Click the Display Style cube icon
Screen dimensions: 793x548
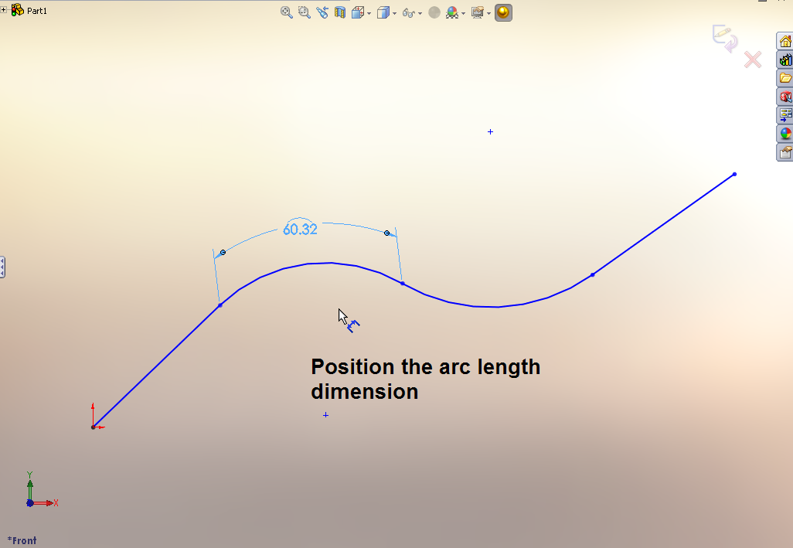383,12
